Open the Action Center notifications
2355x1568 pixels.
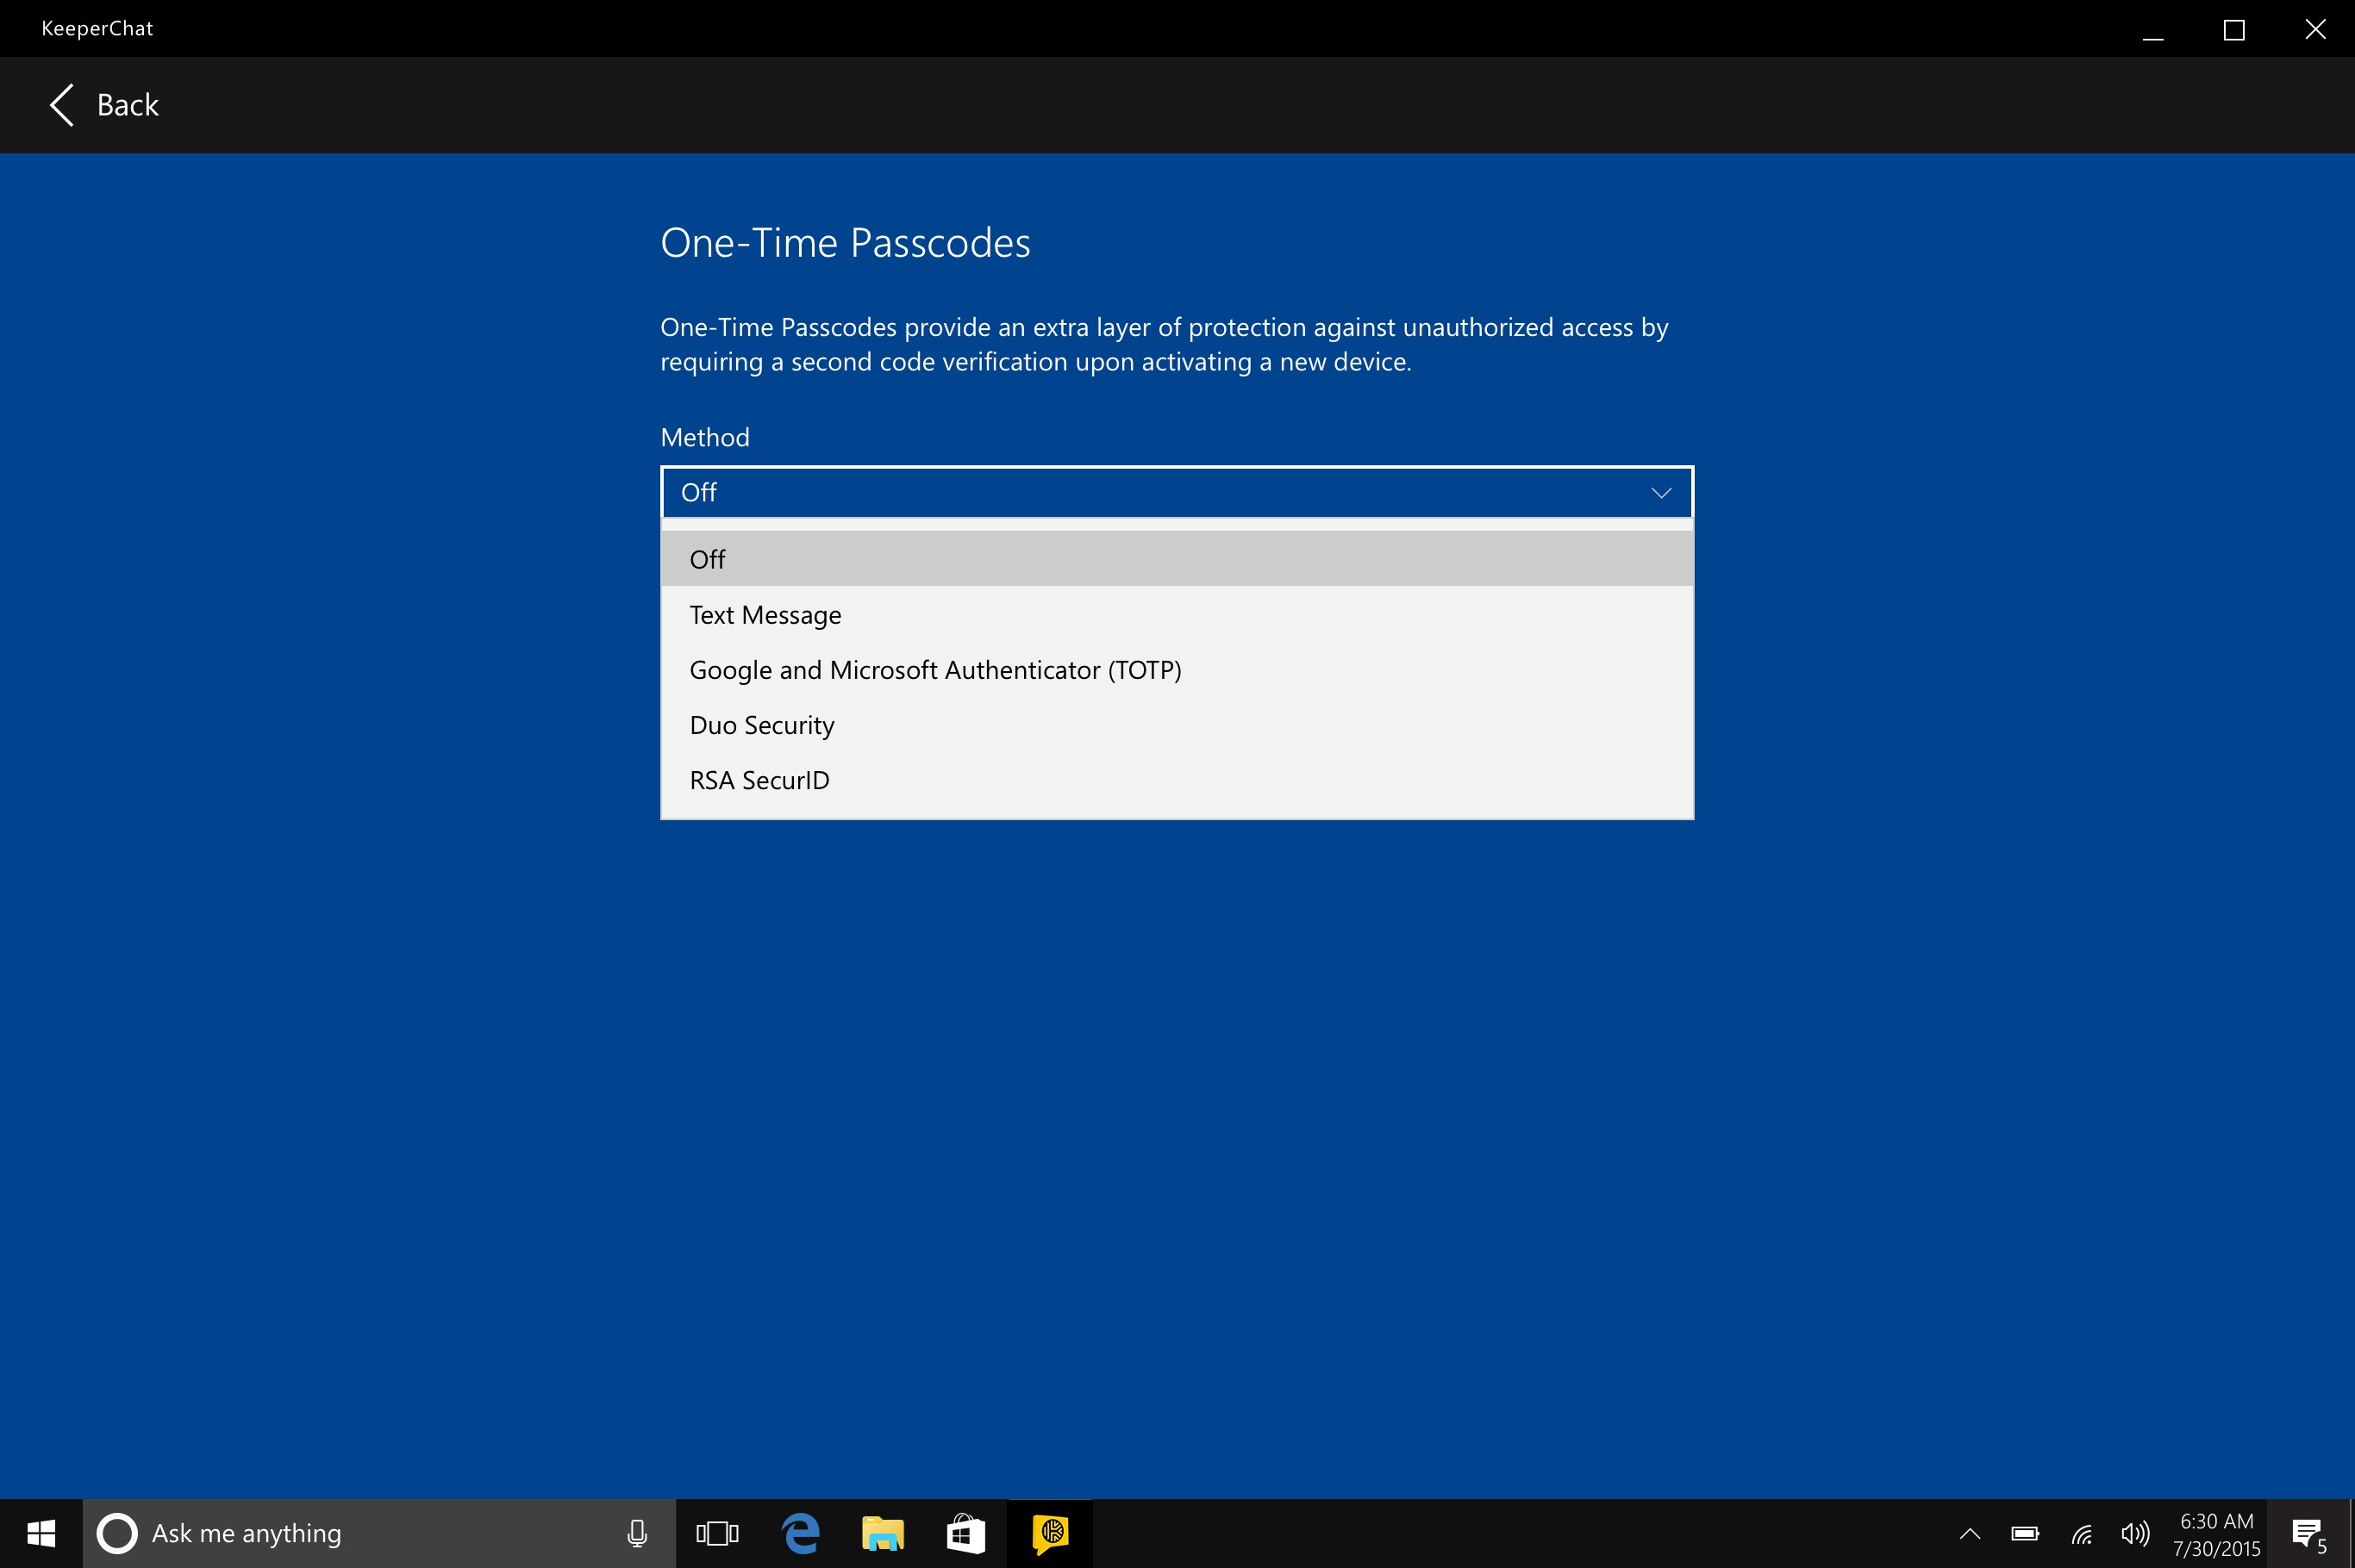point(2306,1532)
